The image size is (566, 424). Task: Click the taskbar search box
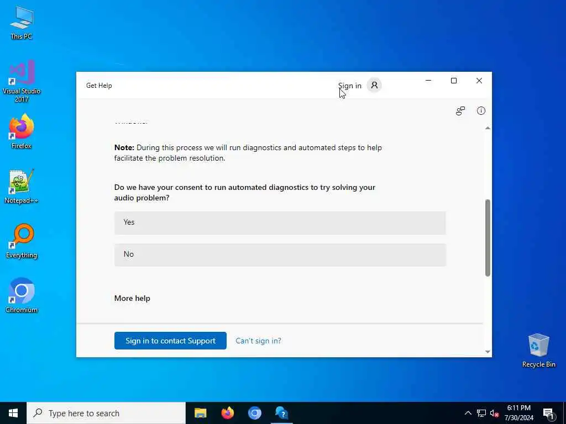pos(106,413)
